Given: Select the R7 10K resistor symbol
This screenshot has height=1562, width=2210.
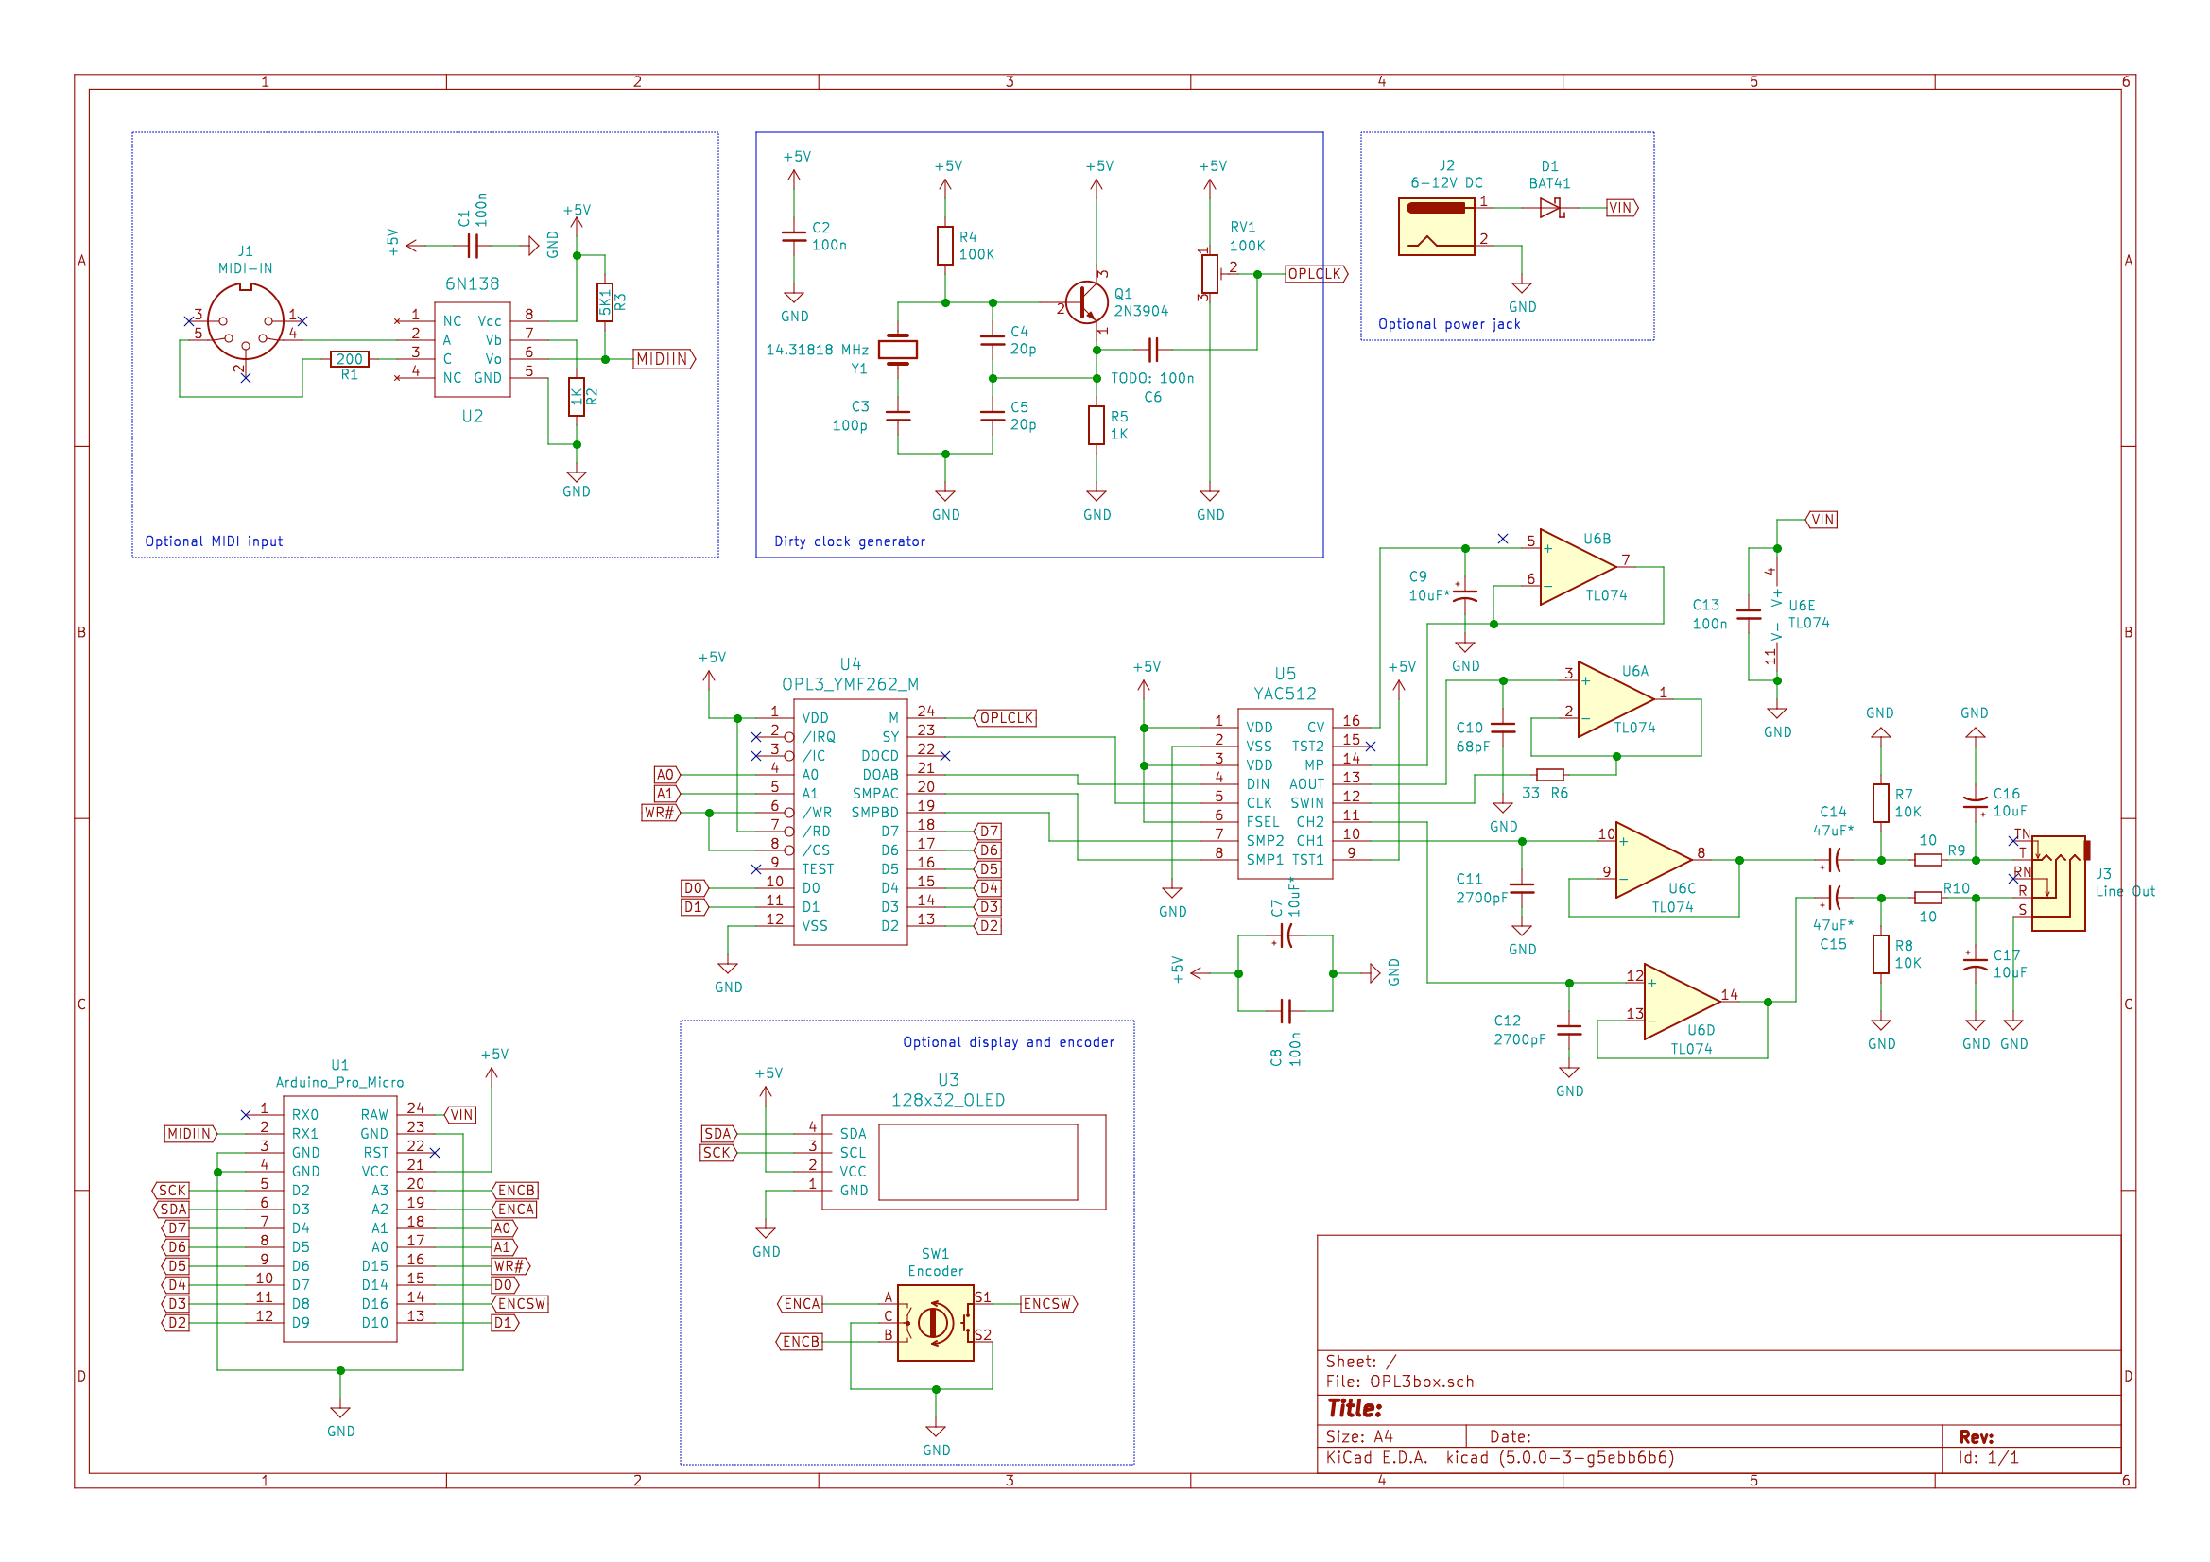Looking at the screenshot, I should point(1881,802).
